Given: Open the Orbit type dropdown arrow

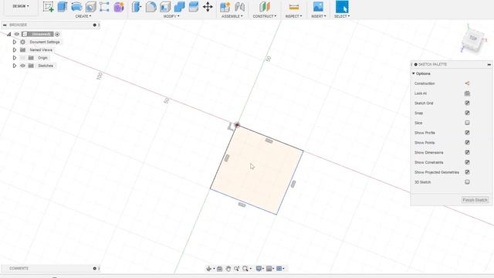Looking at the screenshot, I should point(214,269).
